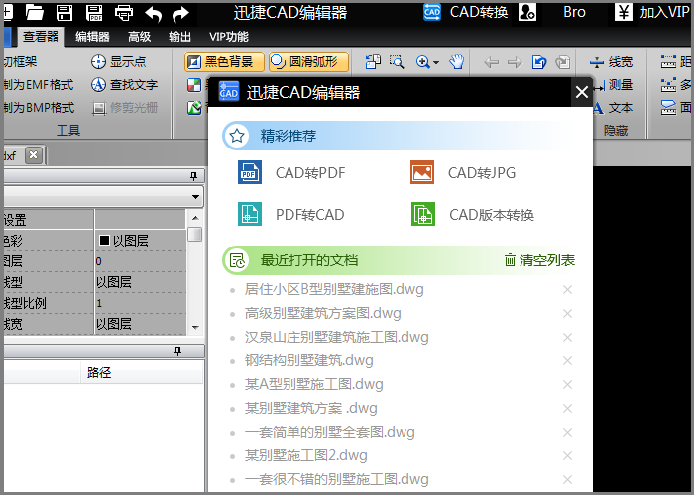The image size is (694, 495).
Task: Open CAD转换 in the title bar
Action: pyautogui.click(x=466, y=12)
